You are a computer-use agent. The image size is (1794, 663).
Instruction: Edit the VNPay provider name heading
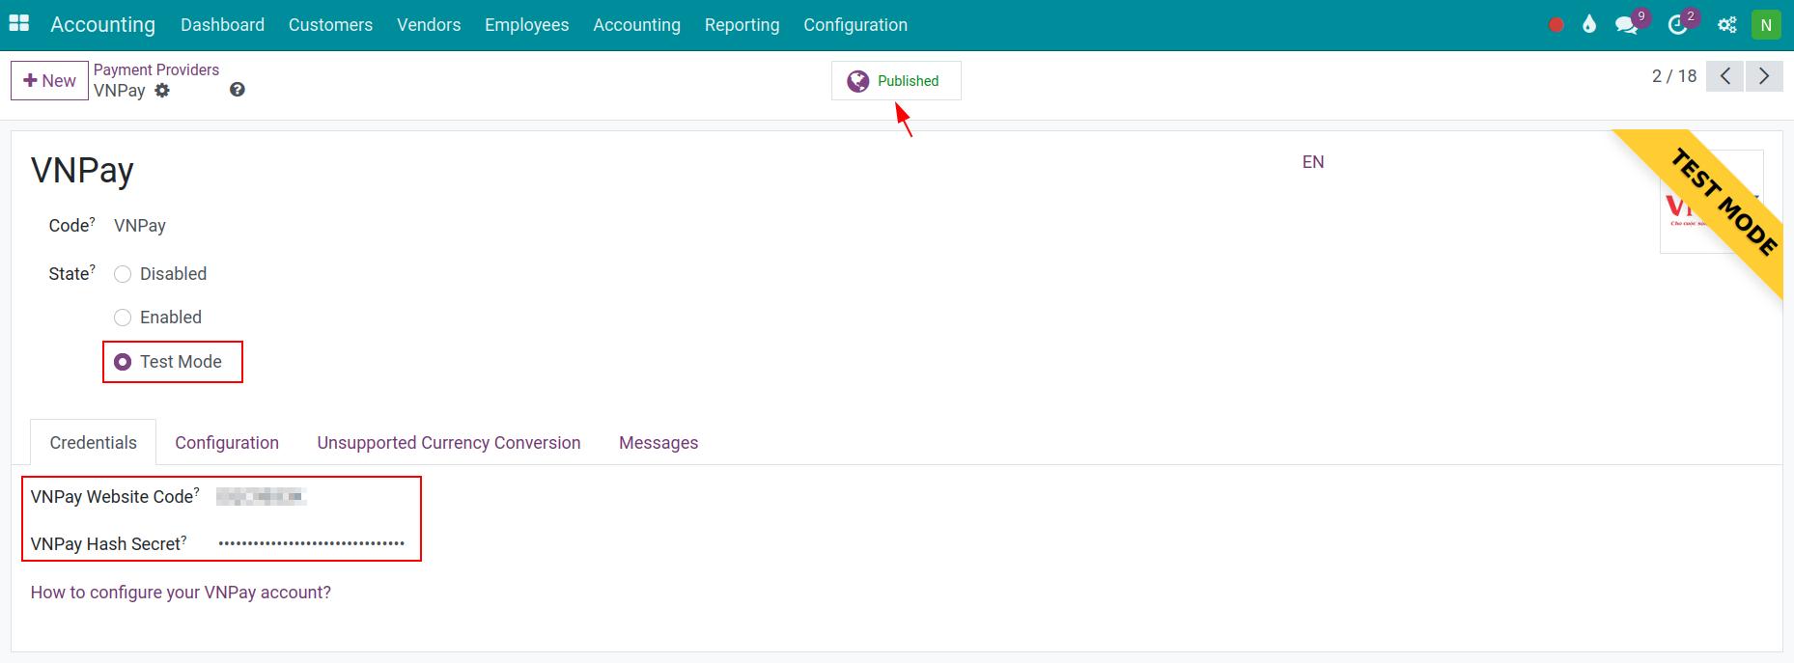tap(83, 171)
